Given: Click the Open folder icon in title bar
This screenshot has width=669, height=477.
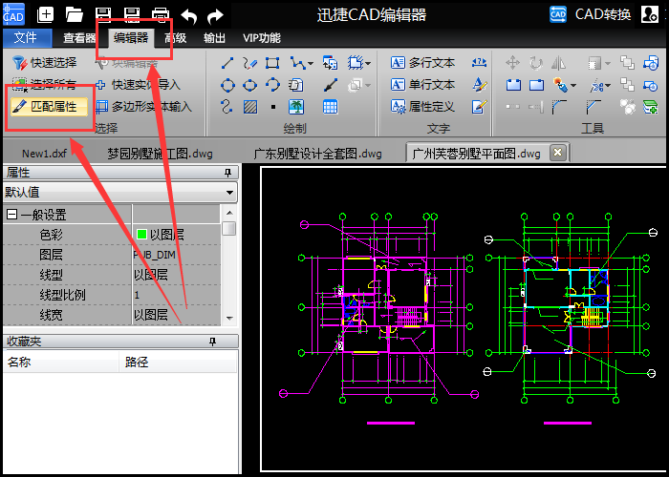Looking at the screenshot, I should [75, 14].
